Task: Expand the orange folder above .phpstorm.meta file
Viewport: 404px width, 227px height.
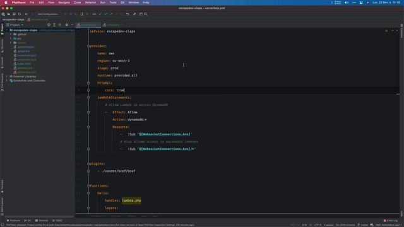Action: coord(11,43)
